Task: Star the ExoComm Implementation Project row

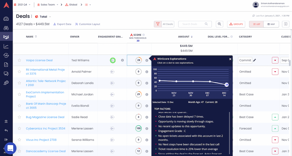Action: point(19,94)
